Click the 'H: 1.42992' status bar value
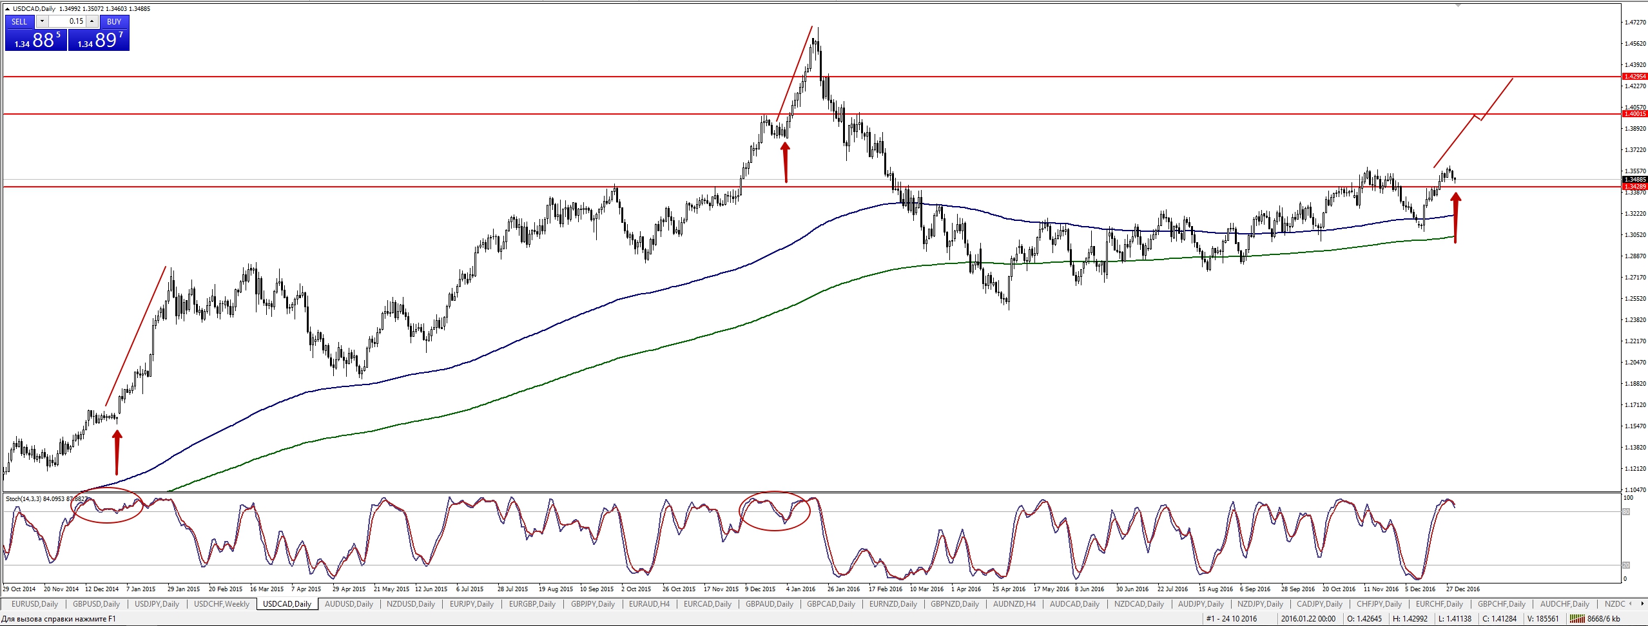The height and width of the screenshot is (626, 1648). tap(1410, 619)
